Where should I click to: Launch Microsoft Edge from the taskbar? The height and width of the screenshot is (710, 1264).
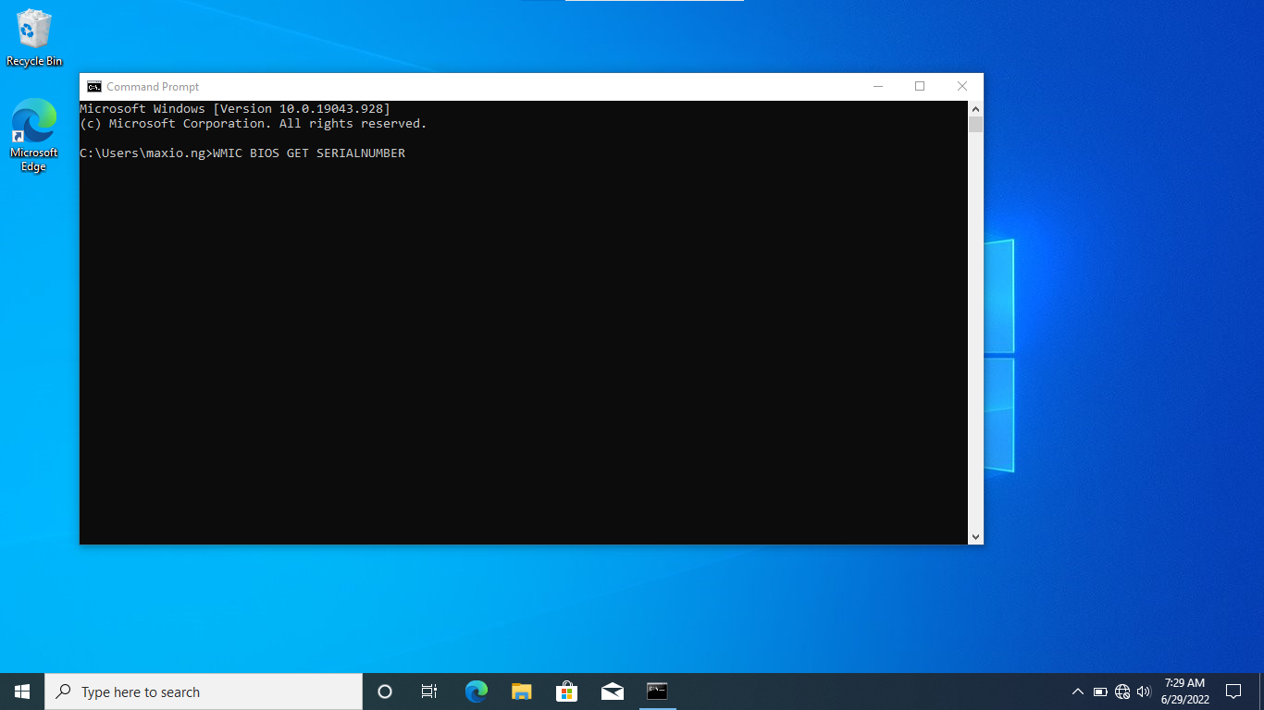click(x=476, y=691)
